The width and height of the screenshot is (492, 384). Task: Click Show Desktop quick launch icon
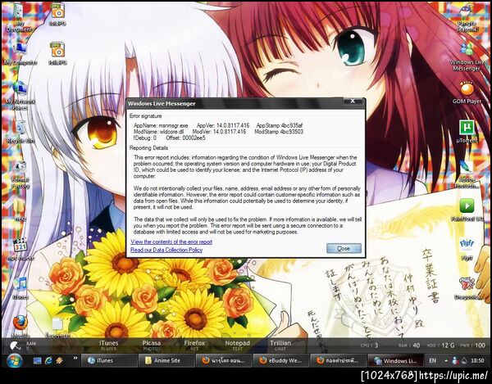click(x=38, y=360)
